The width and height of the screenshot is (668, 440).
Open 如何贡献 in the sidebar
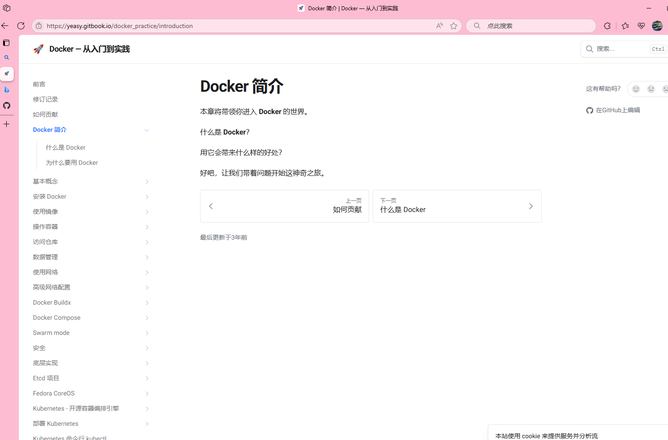tap(45, 114)
